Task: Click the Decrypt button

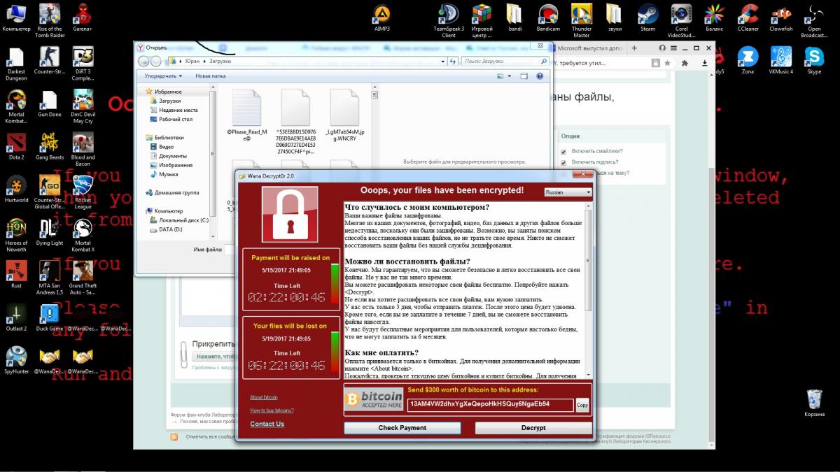Action: click(x=533, y=428)
